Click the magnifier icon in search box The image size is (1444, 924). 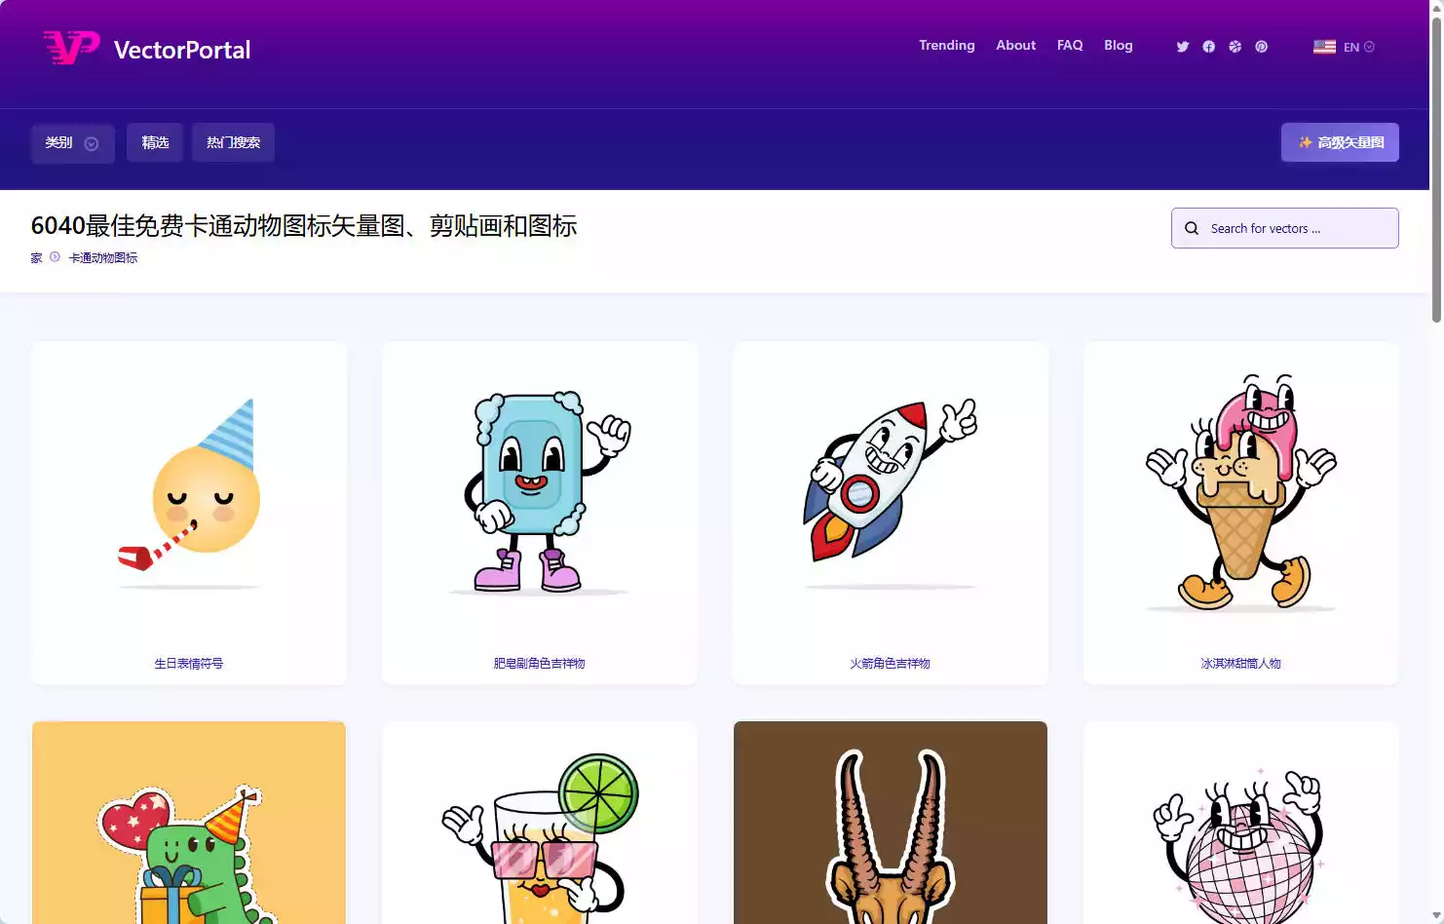click(1192, 228)
